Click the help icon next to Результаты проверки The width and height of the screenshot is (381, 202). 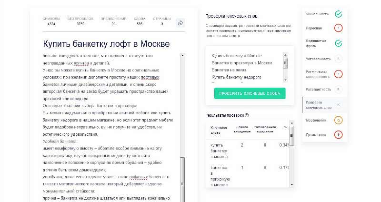pos(247,115)
